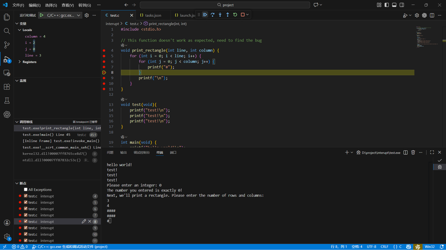The height and width of the screenshot is (250, 446).
Task: Open Search in the activity bar
Action: coord(7,31)
